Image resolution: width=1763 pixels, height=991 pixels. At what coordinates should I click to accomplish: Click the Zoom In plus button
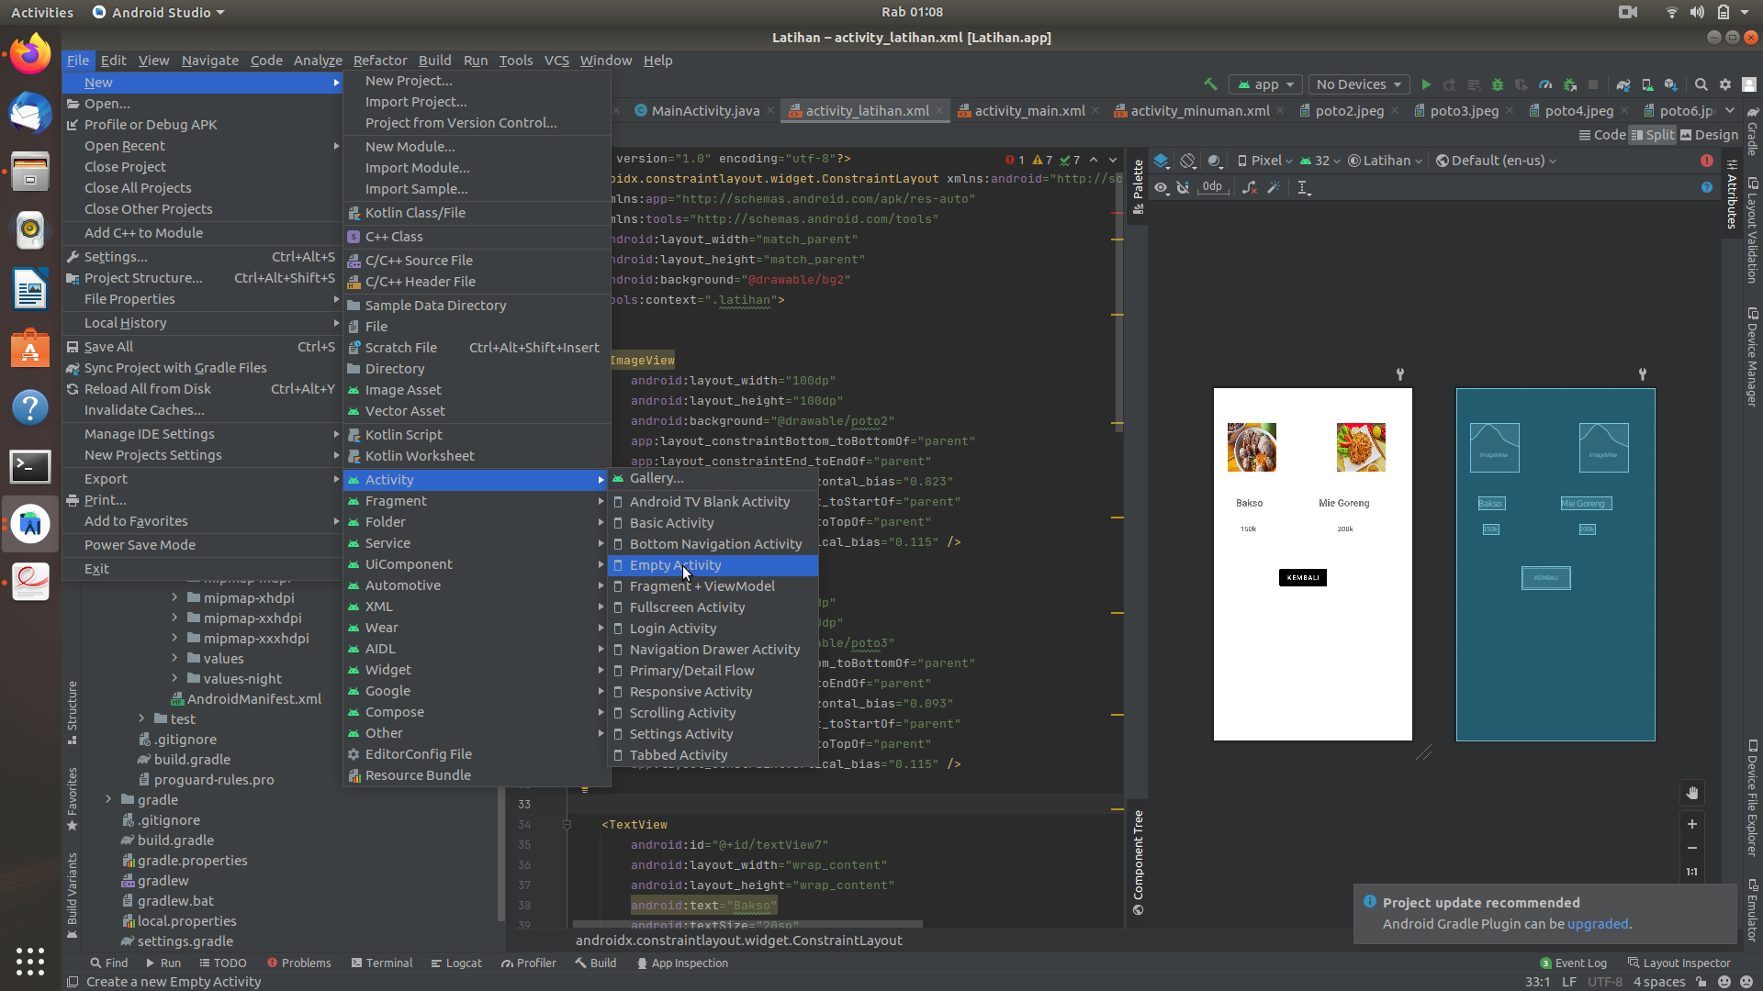click(x=1691, y=824)
